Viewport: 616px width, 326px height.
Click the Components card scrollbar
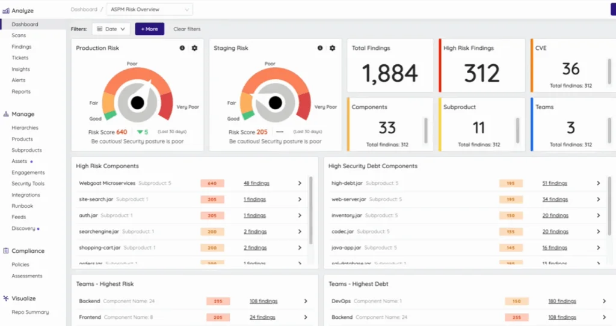[426, 130]
